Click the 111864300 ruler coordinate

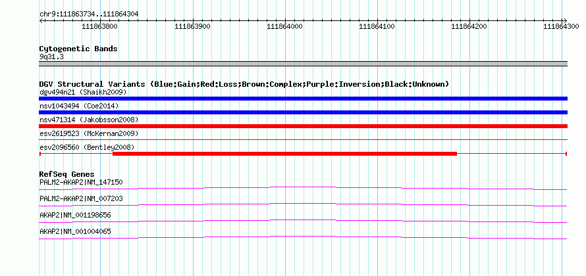pos(561,26)
